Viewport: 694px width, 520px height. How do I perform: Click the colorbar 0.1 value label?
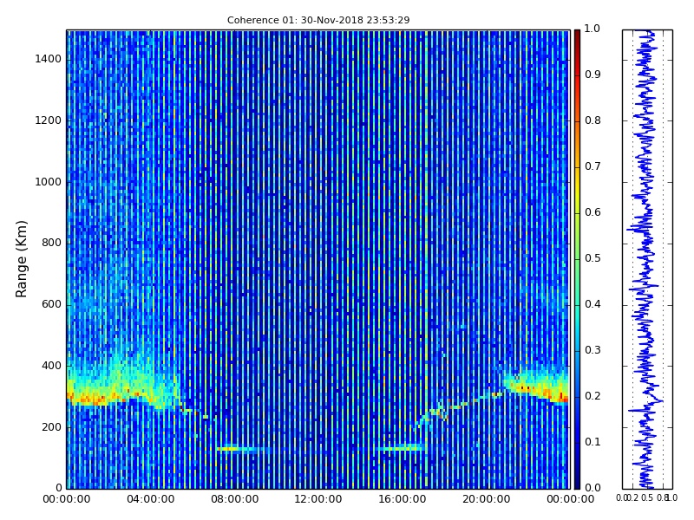pyautogui.click(x=593, y=442)
